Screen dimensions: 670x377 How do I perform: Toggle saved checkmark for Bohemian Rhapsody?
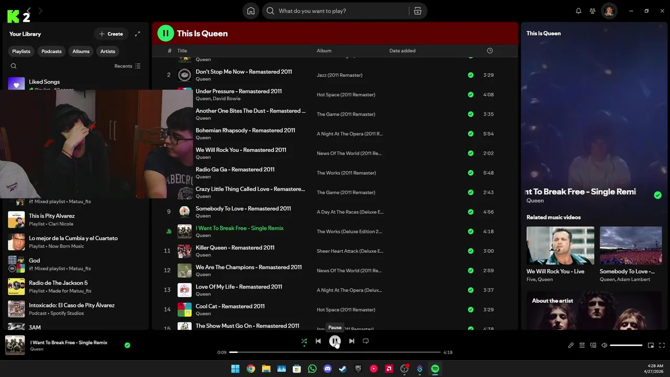[x=471, y=134]
